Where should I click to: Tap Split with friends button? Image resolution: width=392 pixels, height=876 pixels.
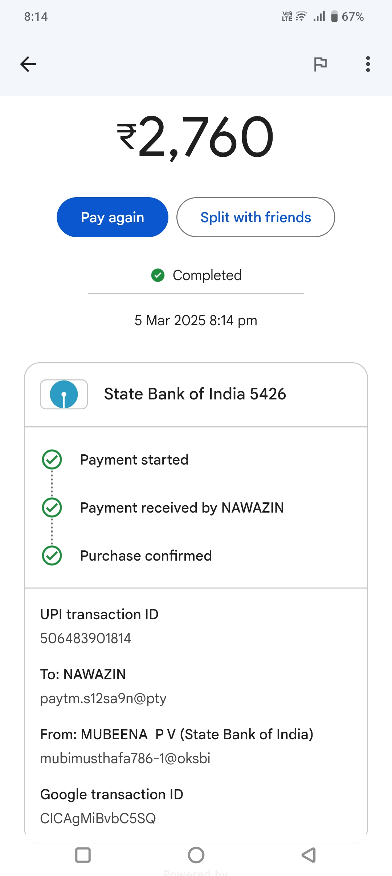pos(256,217)
